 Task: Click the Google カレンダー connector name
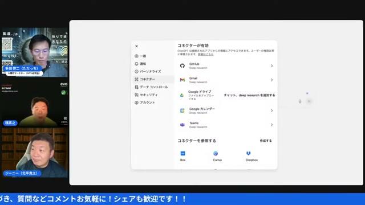pos(202,109)
